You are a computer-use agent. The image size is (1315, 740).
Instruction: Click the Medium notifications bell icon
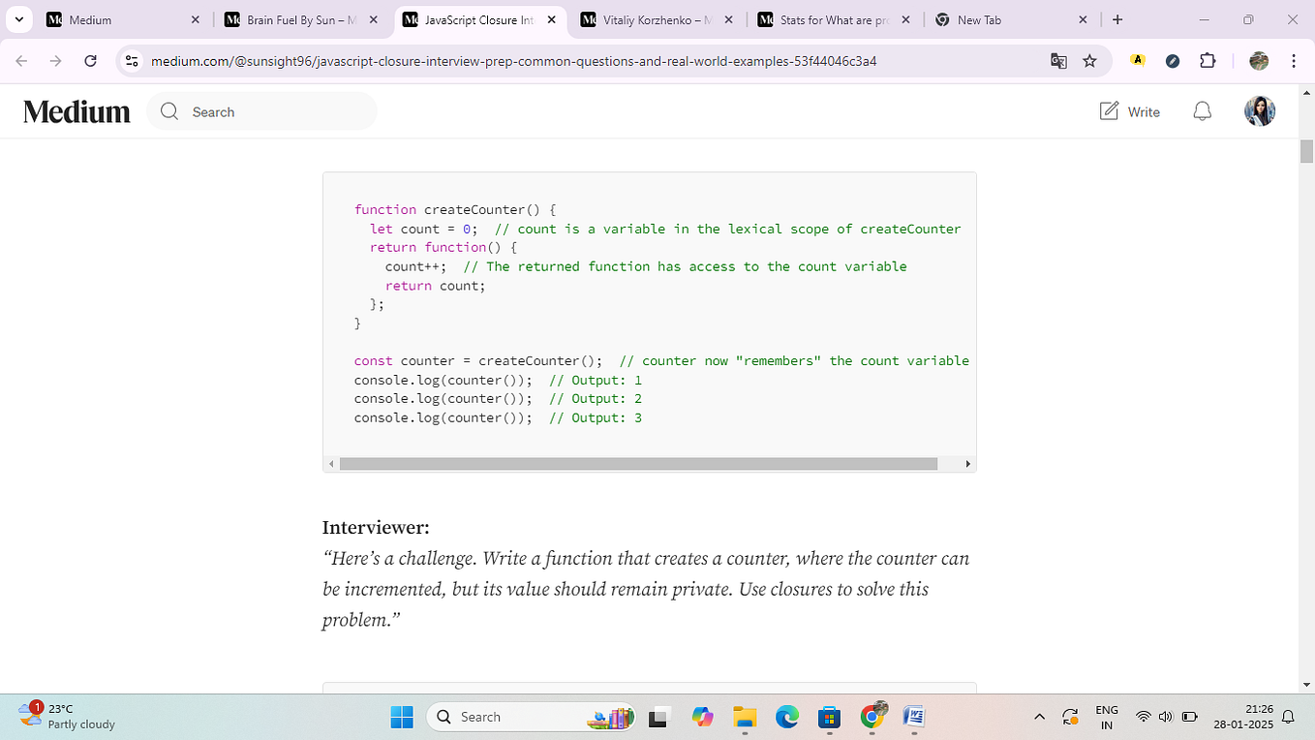click(1202, 110)
